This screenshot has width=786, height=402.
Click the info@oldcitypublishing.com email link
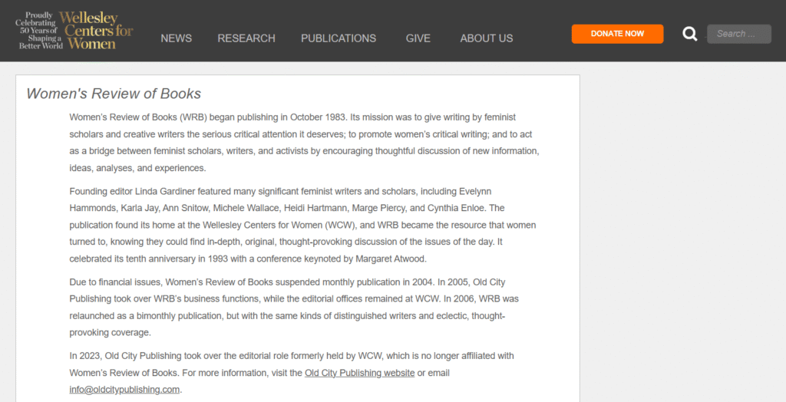tap(124, 390)
